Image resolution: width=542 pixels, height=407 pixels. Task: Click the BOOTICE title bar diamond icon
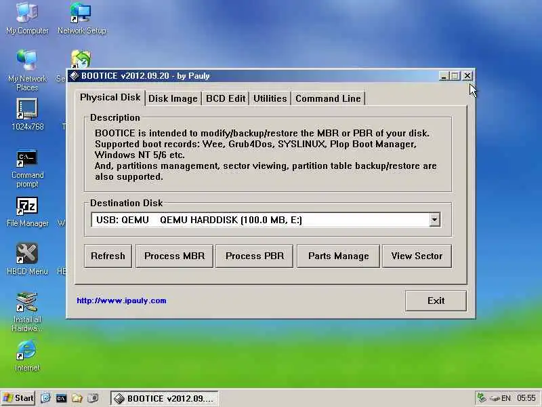pos(74,75)
